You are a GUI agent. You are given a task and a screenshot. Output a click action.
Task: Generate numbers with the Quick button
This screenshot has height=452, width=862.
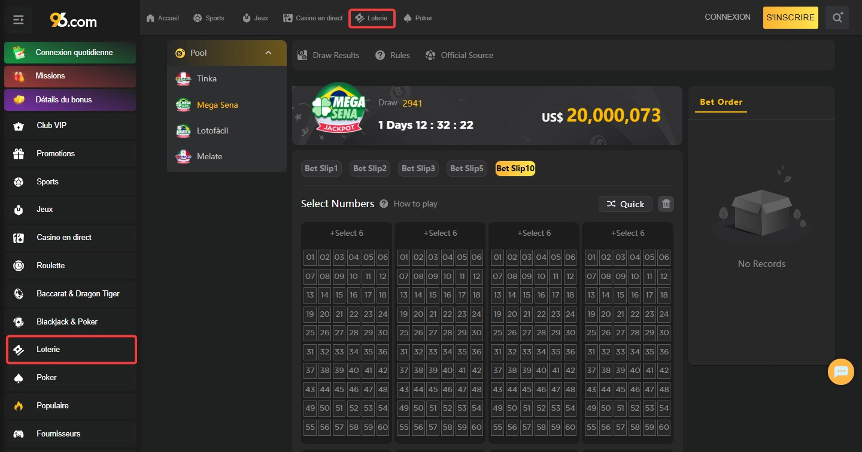point(626,204)
